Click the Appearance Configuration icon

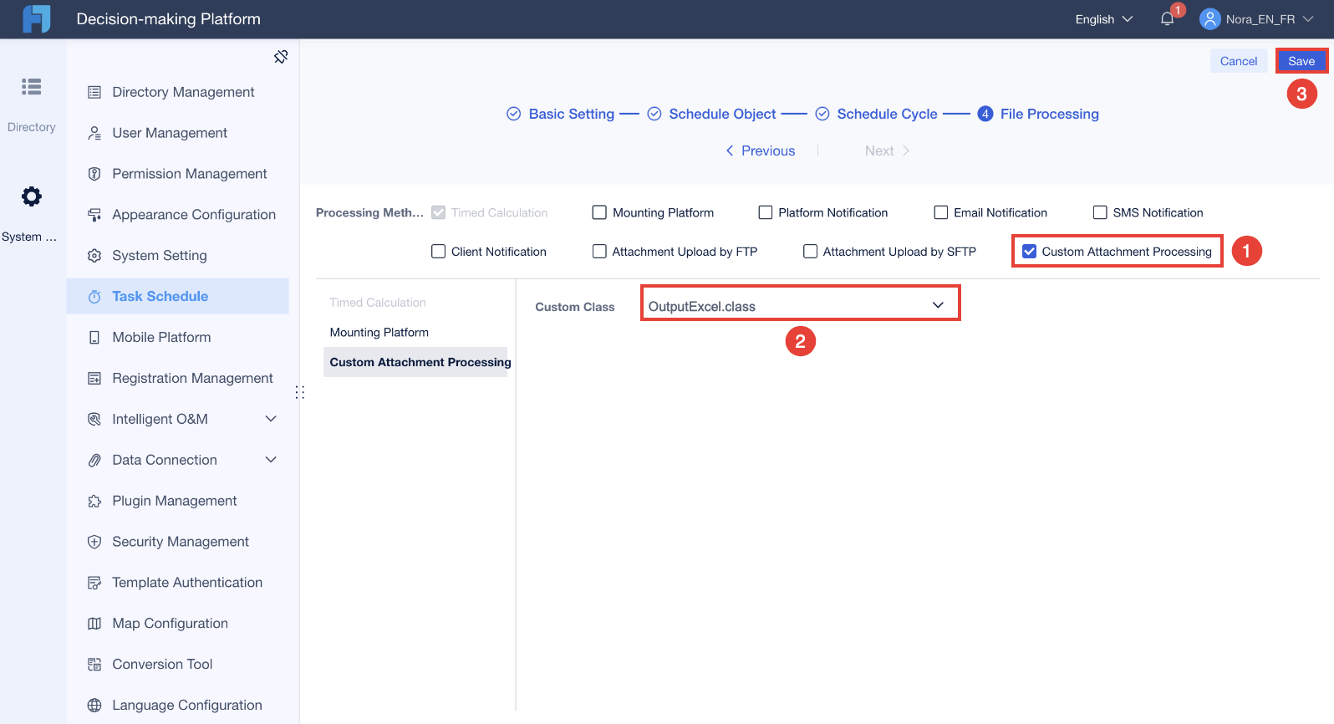point(94,215)
